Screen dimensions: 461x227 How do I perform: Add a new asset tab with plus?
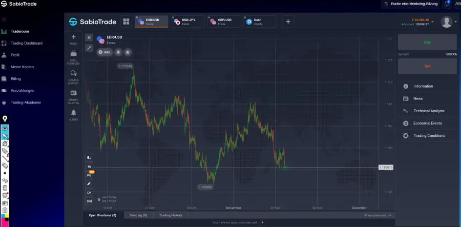[288, 22]
